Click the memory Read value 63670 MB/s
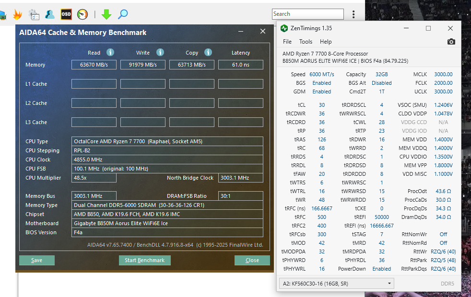Viewport: 471px width, 297px height. pyautogui.click(x=94, y=65)
